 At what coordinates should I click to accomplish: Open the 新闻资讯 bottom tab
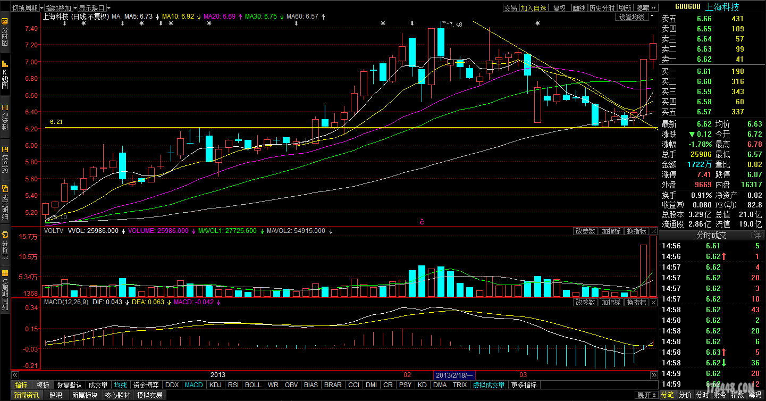27,395
